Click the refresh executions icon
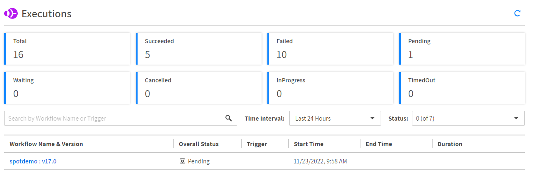538x170 pixels. 517,14
